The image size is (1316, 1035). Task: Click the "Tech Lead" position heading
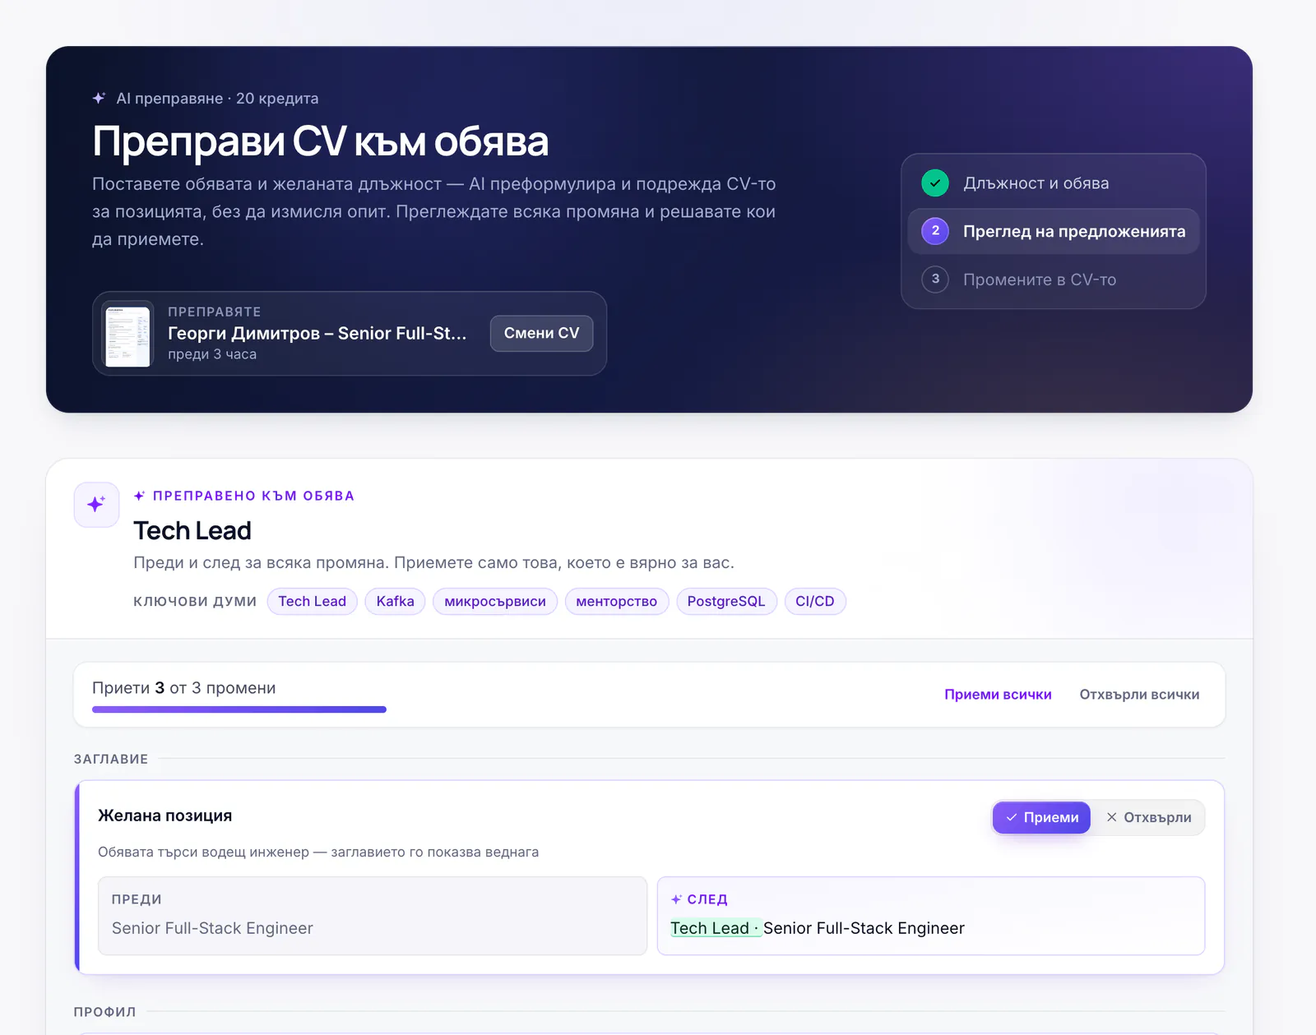(192, 531)
